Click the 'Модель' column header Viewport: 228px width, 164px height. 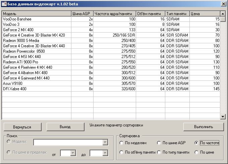pyautogui.click(x=36, y=14)
